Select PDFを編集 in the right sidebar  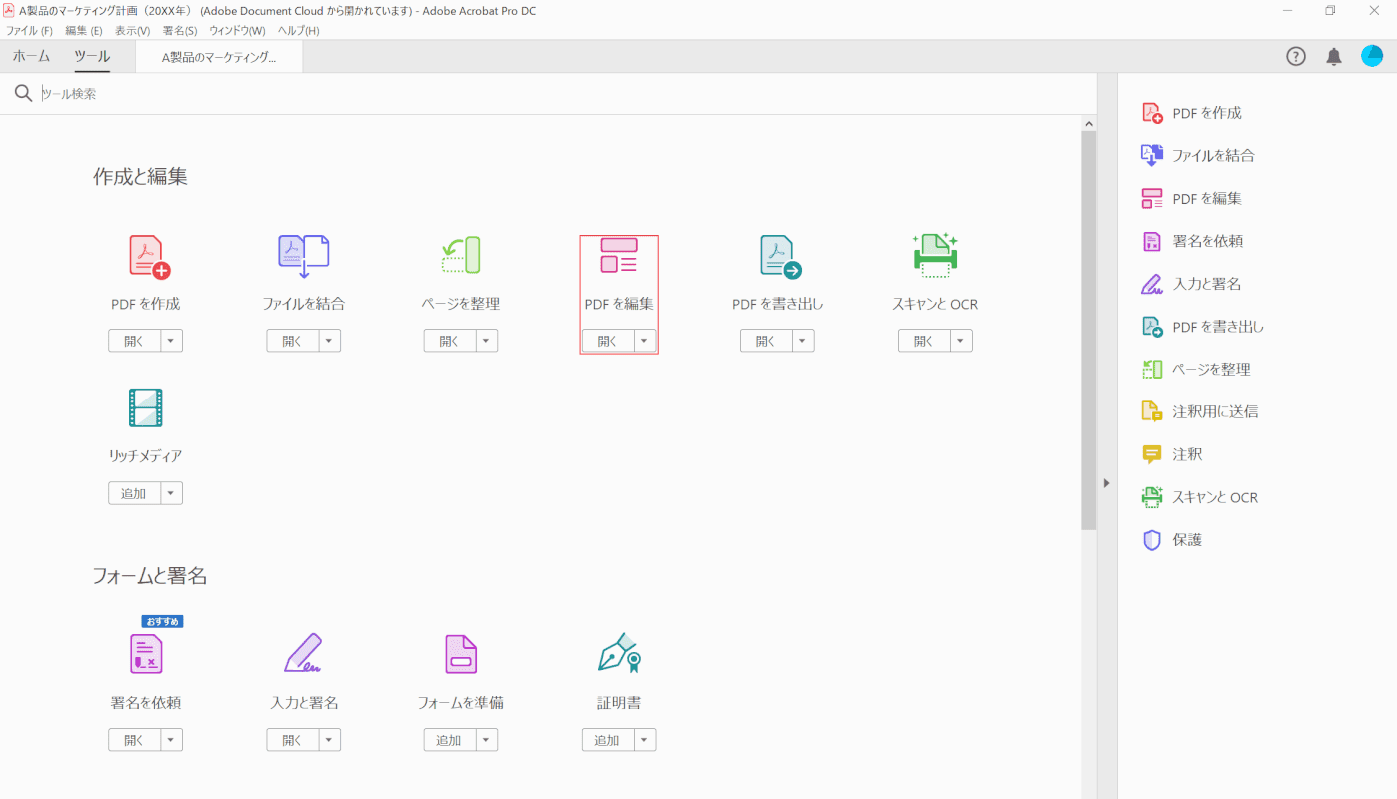[x=1192, y=198]
